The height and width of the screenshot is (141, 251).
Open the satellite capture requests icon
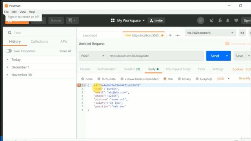point(212,20)
